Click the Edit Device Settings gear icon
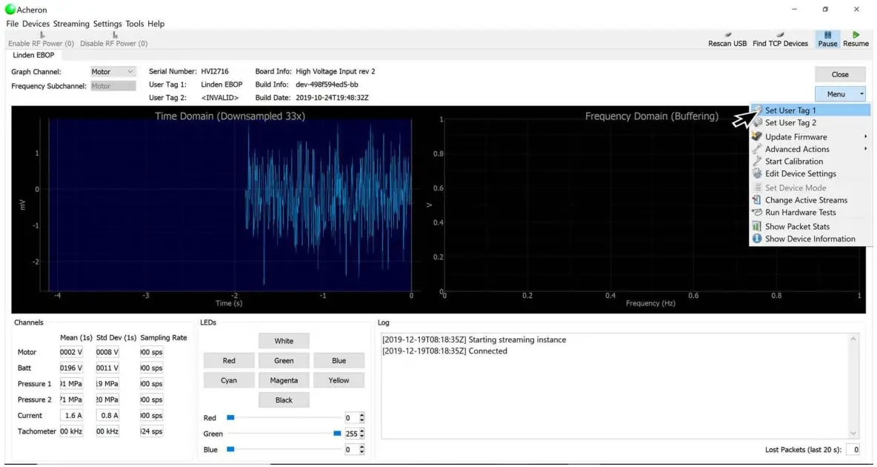Viewport: 877px width, 467px height. pyautogui.click(x=756, y=173)
